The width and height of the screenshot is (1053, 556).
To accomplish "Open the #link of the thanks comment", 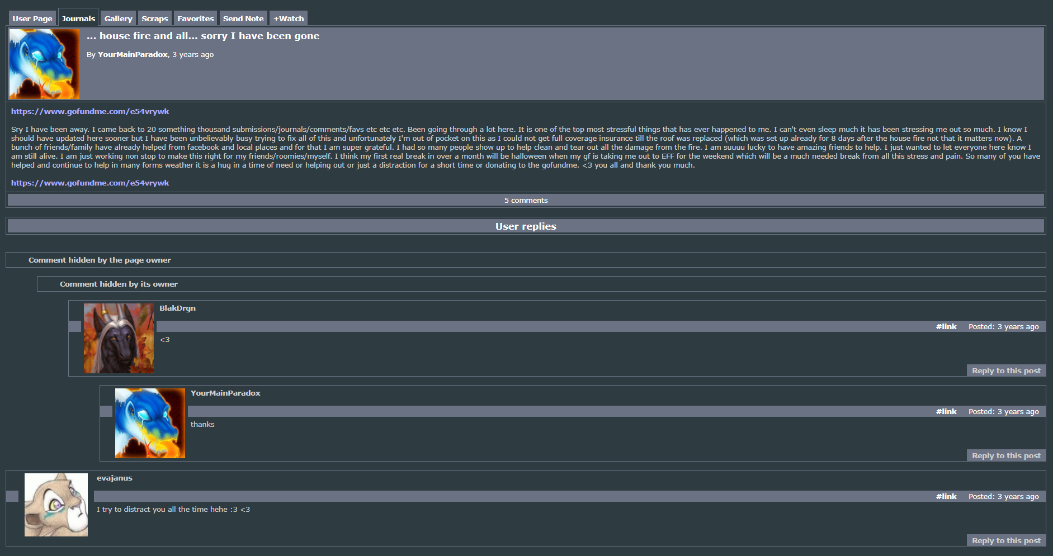I will [946, 411].
